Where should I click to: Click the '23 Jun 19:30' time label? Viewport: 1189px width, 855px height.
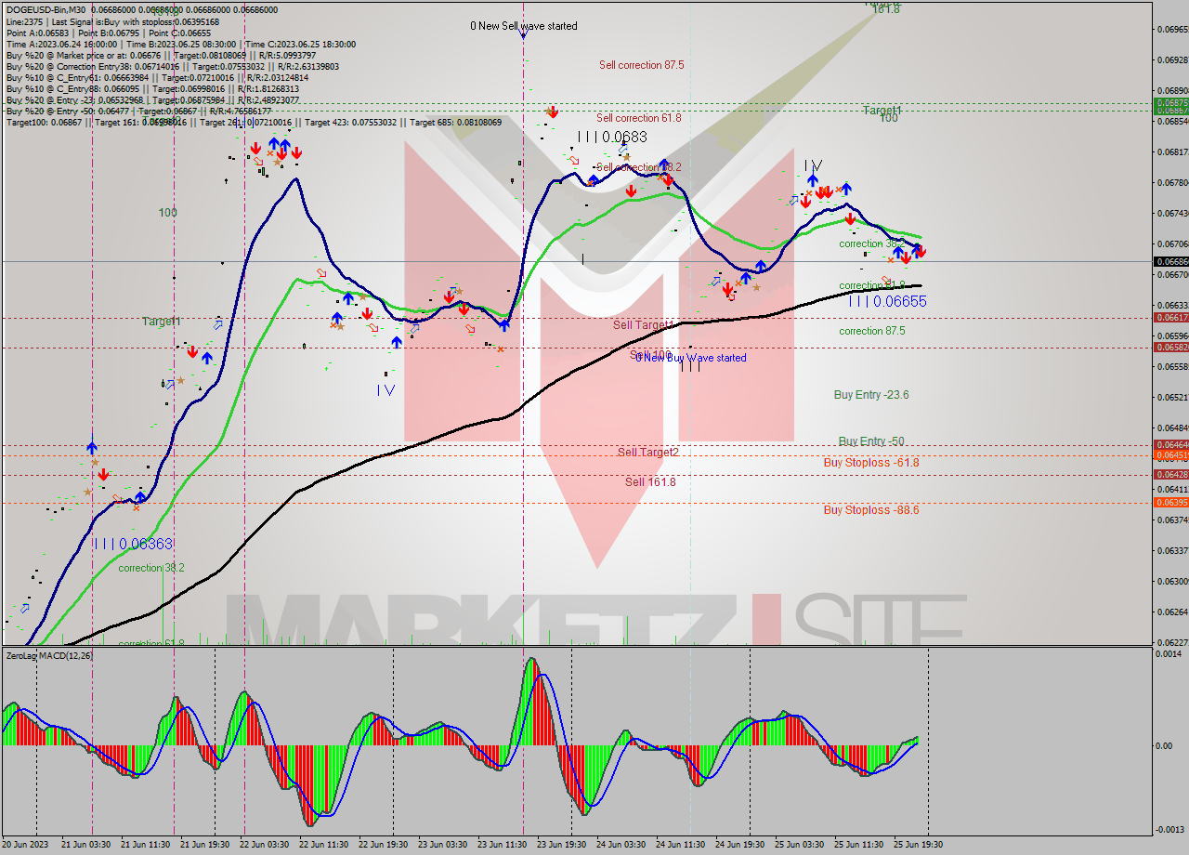[x=561, y=845]
